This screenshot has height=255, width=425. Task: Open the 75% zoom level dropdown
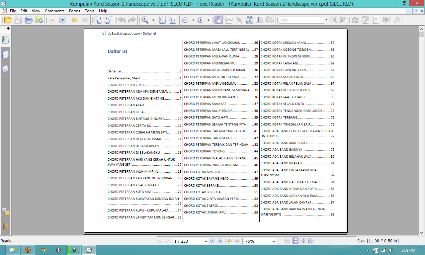click(x=274, y=241)
